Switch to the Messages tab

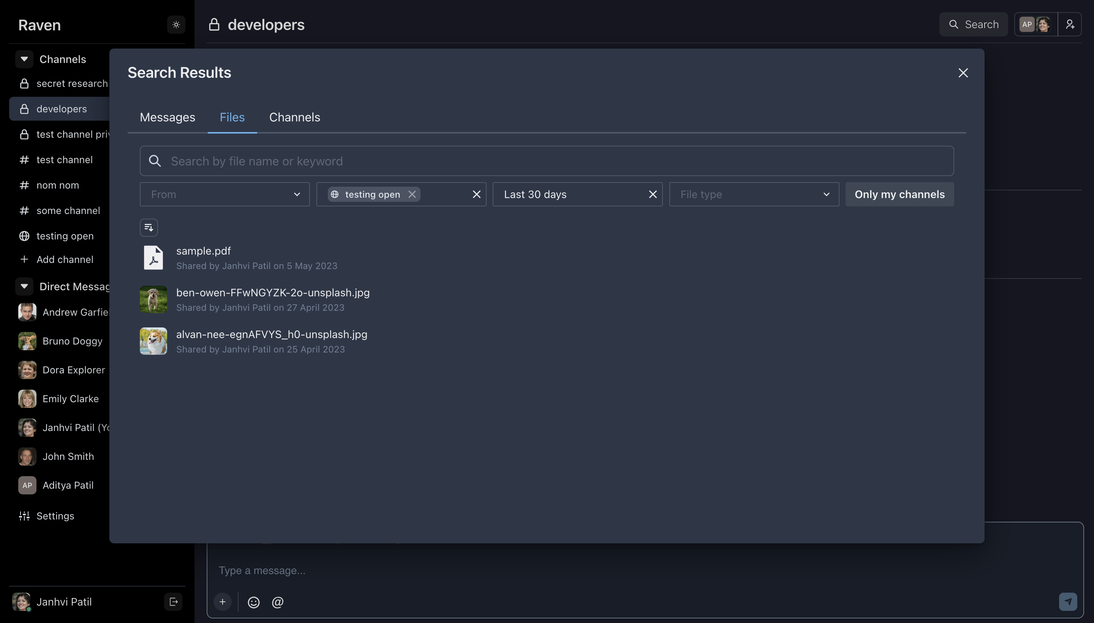click(x=167, y=117)
